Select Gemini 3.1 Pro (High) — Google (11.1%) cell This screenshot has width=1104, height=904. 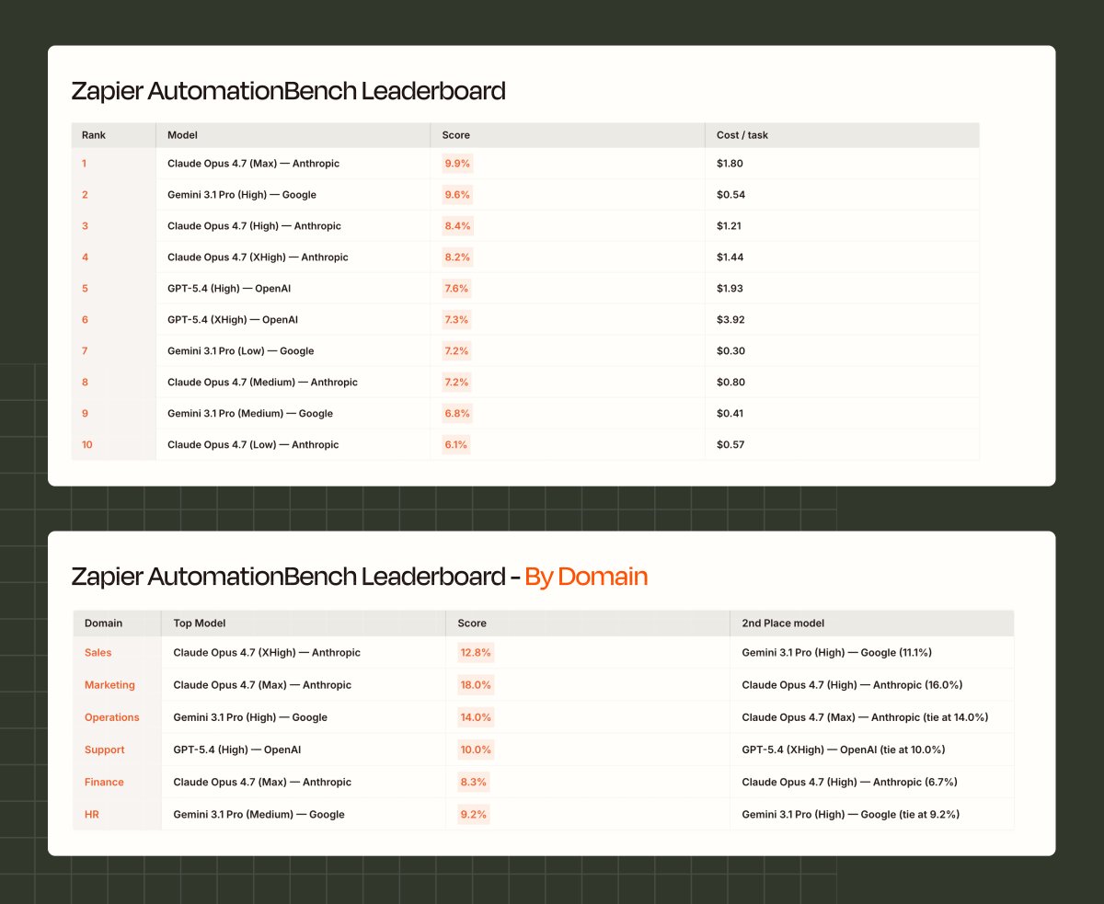point(872,653)
